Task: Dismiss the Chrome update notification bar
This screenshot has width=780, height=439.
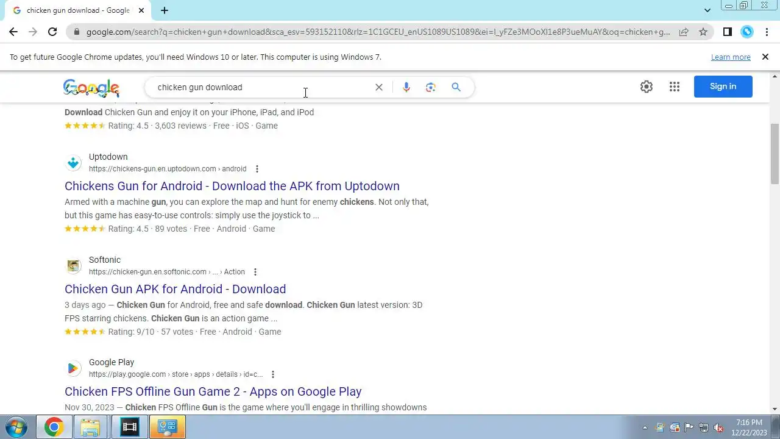Action: coord(765,57)
